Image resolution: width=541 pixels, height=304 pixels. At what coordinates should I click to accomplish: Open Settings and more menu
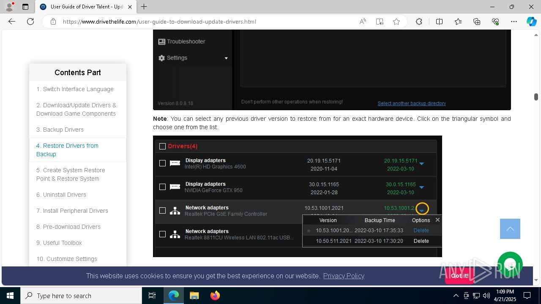coord(514,22)
